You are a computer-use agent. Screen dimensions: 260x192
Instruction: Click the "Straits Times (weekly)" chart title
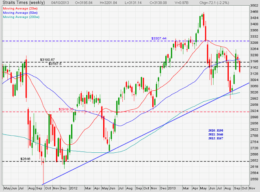[24, 3]
